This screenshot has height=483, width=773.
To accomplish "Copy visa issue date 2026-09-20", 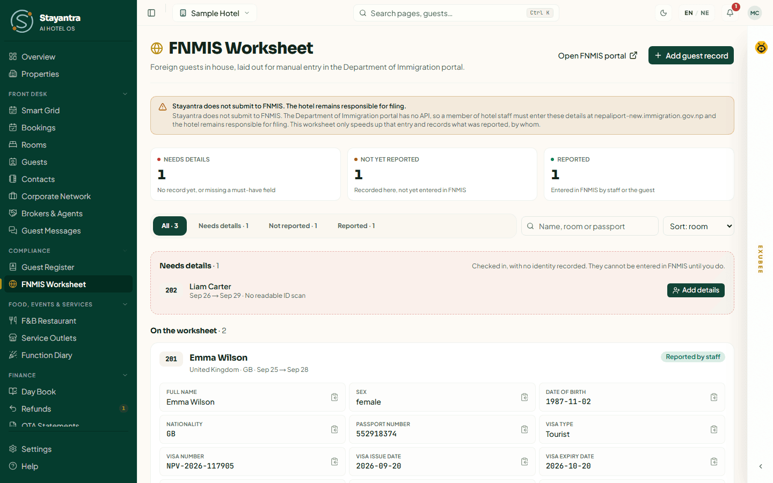I will coord(524,462).
